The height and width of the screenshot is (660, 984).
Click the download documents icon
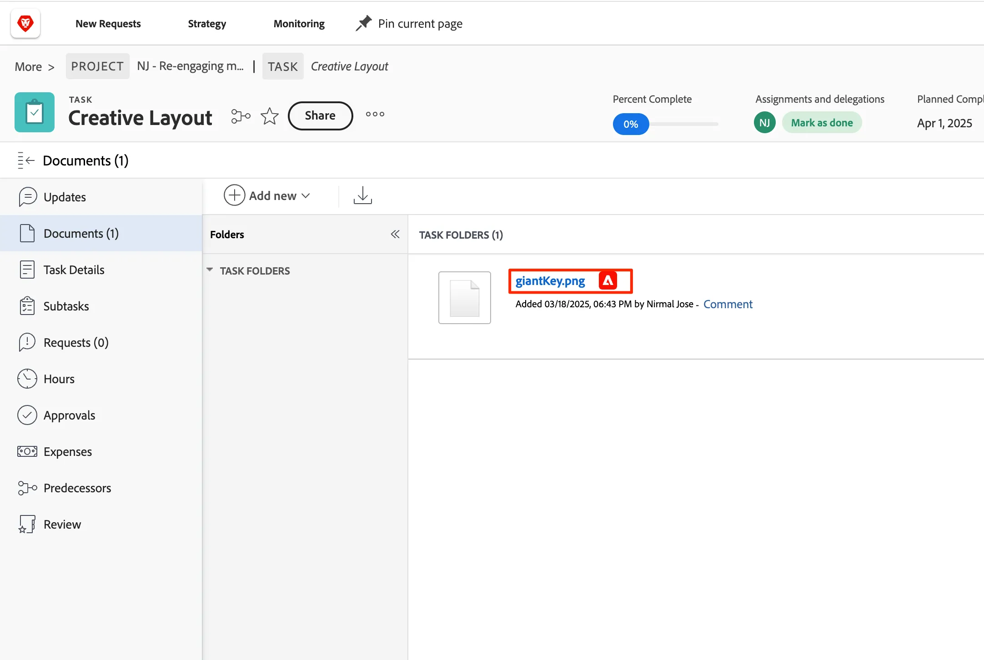pyautogui.click(x=363, y=195)
